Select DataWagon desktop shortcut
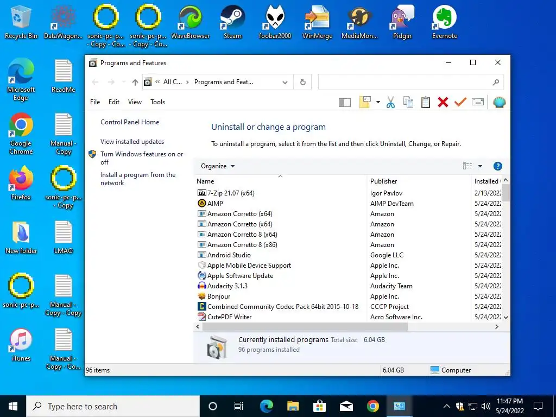Image resolution: width=556 pixels, height=417 pixels. (x=63, y=22)
